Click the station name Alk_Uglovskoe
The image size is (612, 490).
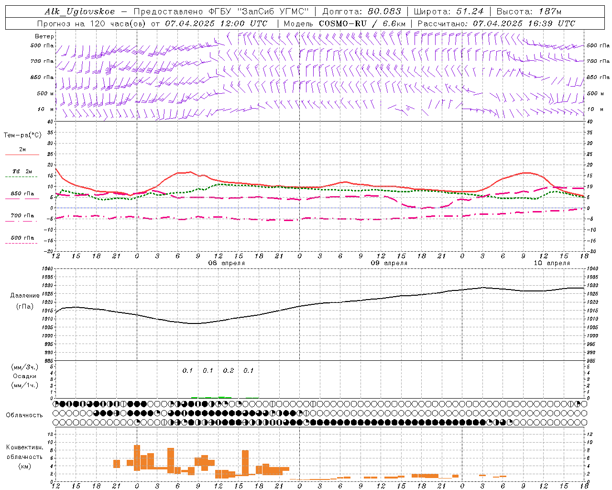pos(80,11)
